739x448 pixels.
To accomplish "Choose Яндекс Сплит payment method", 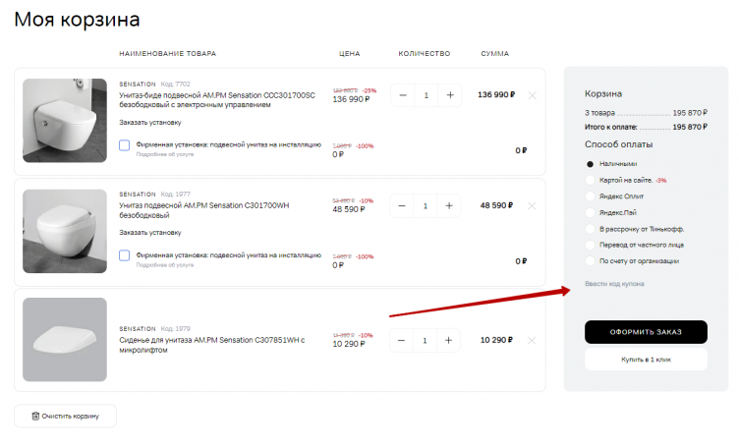I will click(x=590, y=196).
